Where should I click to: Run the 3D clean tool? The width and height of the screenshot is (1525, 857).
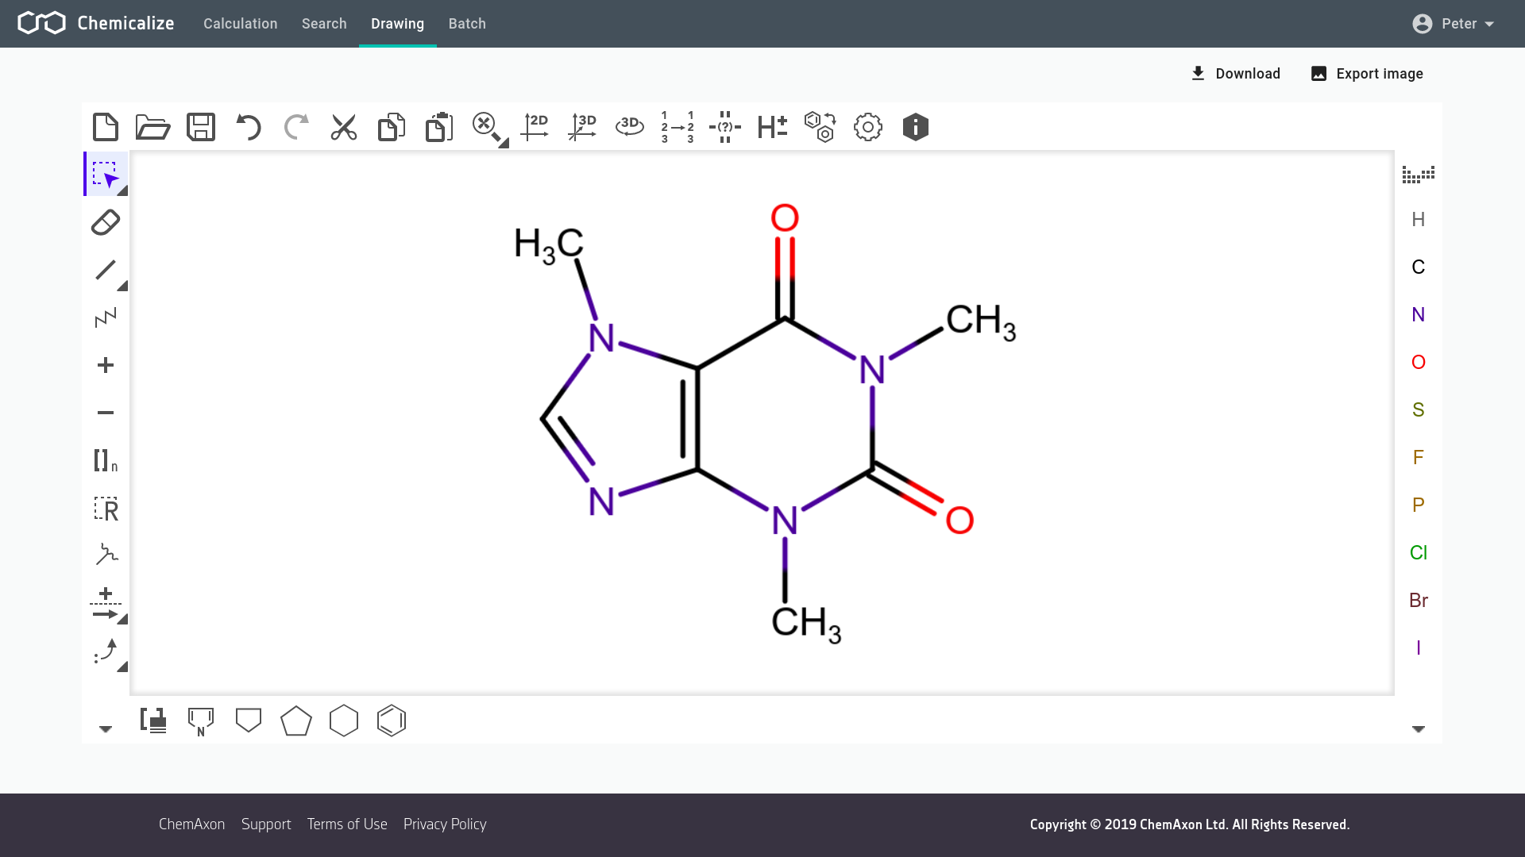pos(582,127)
